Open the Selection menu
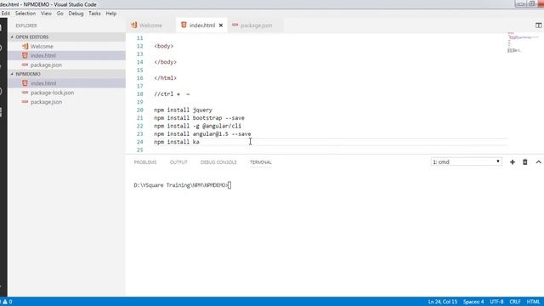Image resolution: width=544 pixels, height=306 pixels. tap(25, 14)
